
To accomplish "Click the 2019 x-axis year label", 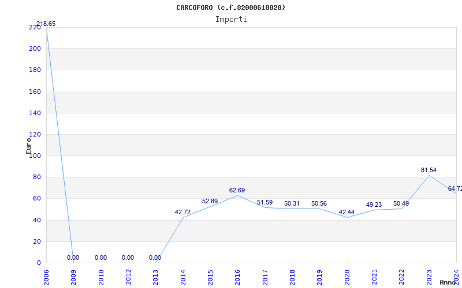I will click(x=320, y=278).
